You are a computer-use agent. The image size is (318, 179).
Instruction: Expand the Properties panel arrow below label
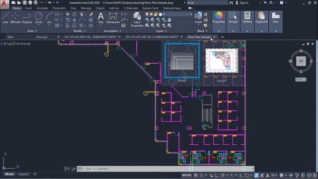click(x=219, y=31)
